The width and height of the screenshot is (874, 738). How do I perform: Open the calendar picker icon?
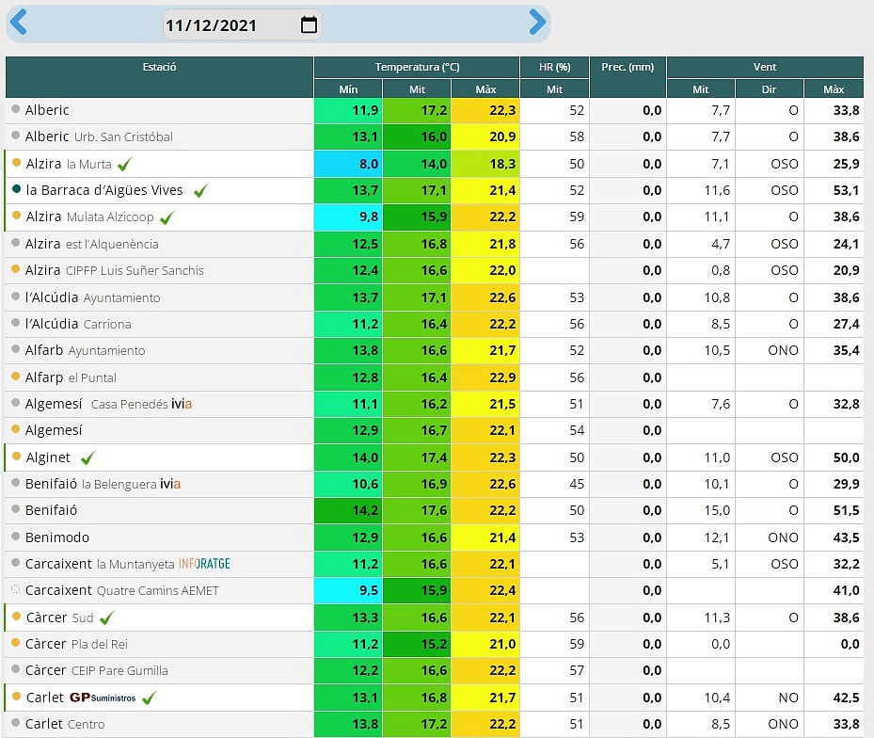[309, 24]
